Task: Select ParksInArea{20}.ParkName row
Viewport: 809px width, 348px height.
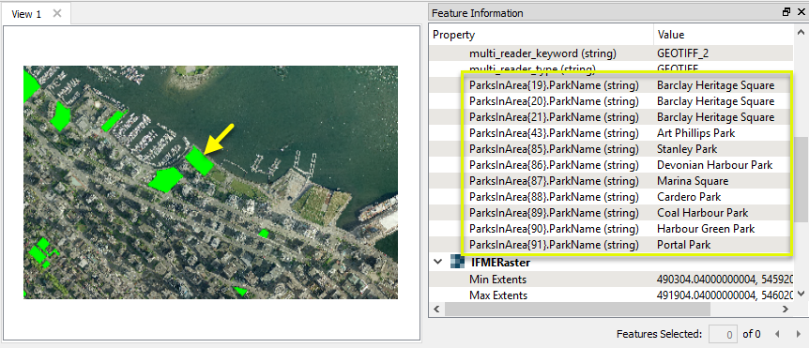Action: [x=611, y=101]
